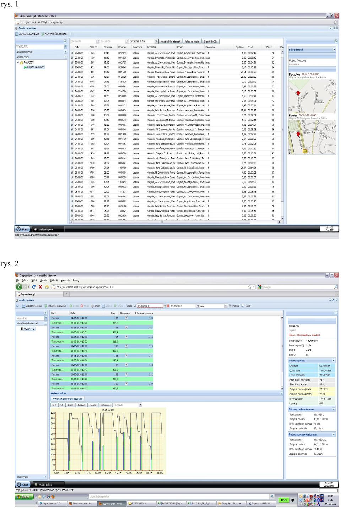This screenshot has width=341, height=509.
Task: Click the Pokaż tabelę zdarzeń button
Action: coord(170,42)
